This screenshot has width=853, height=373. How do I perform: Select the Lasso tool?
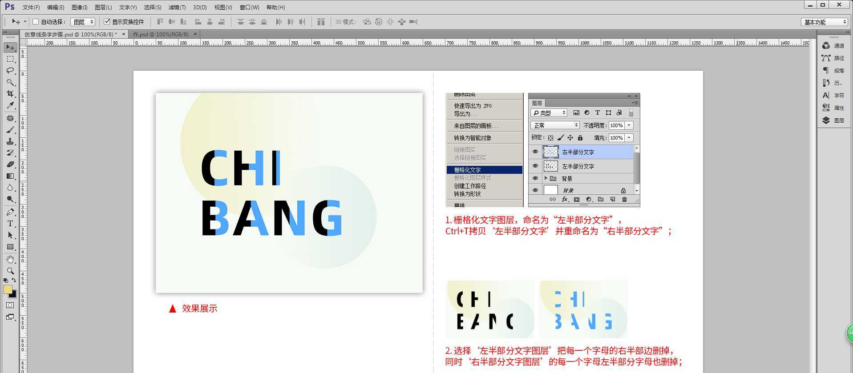click(10, 71)
